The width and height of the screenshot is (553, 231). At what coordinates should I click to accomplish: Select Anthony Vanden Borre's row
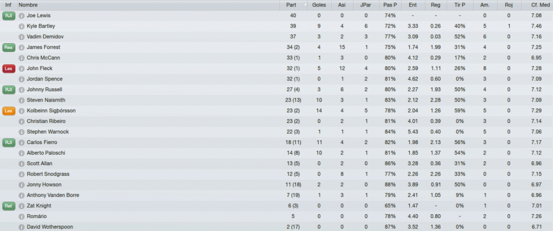[x=276, y=195]
